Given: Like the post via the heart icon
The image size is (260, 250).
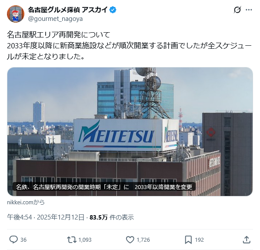Looking at the screenshot, I should (130, 240).
